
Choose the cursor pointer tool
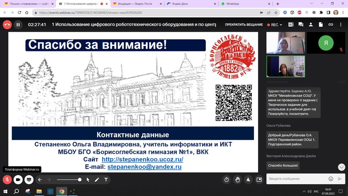[88, 179]
